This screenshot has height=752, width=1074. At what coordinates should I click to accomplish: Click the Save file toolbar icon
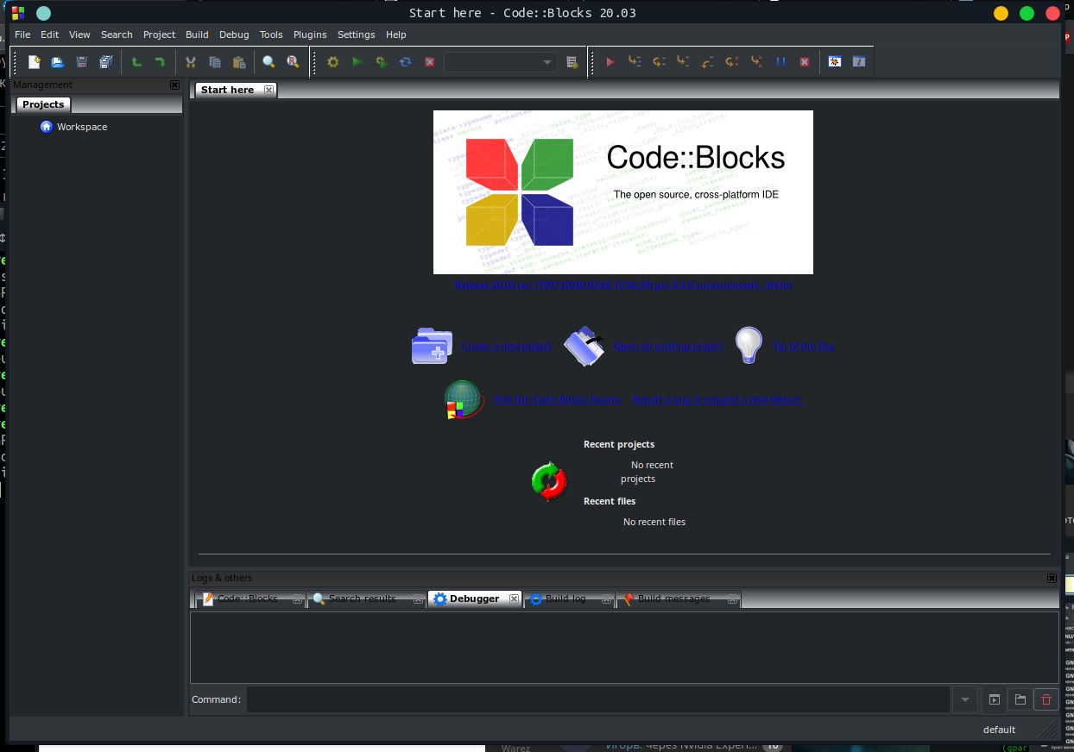click(x=82, y=62)
